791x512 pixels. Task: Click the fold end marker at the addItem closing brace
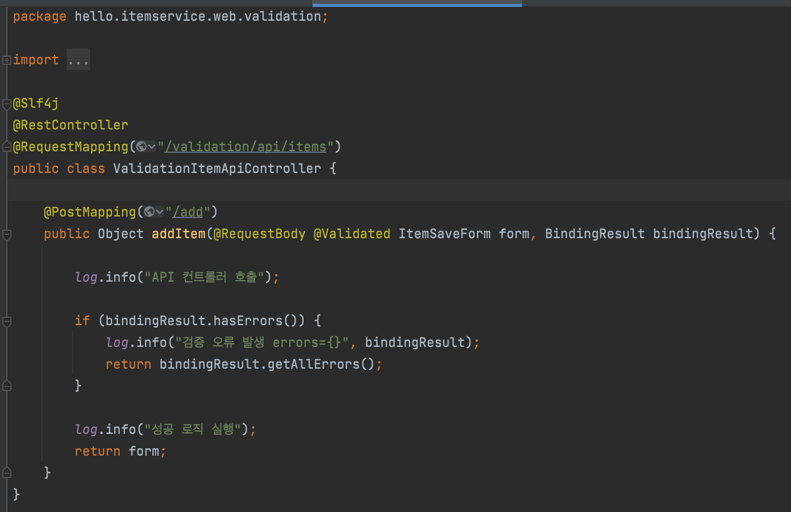click(x=7, y=473)
